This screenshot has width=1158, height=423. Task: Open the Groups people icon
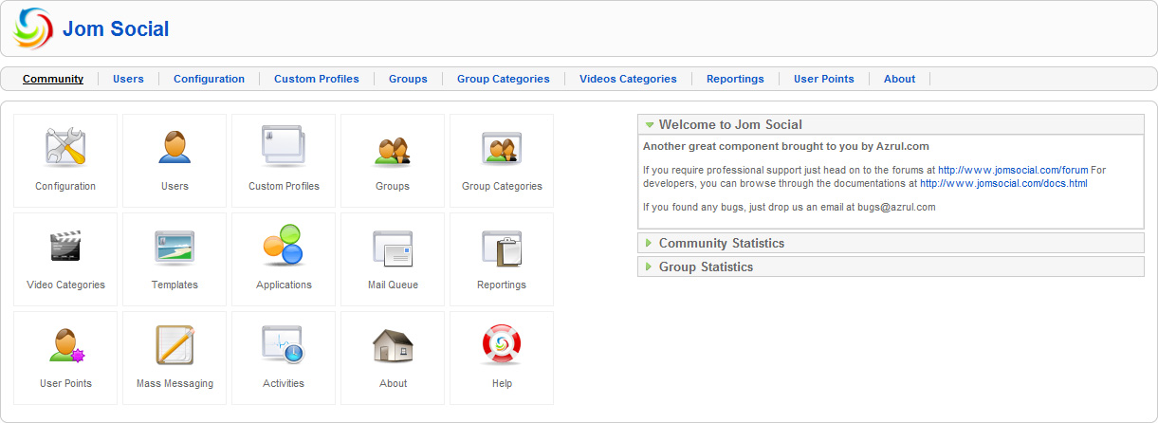(x=393, y=149)
